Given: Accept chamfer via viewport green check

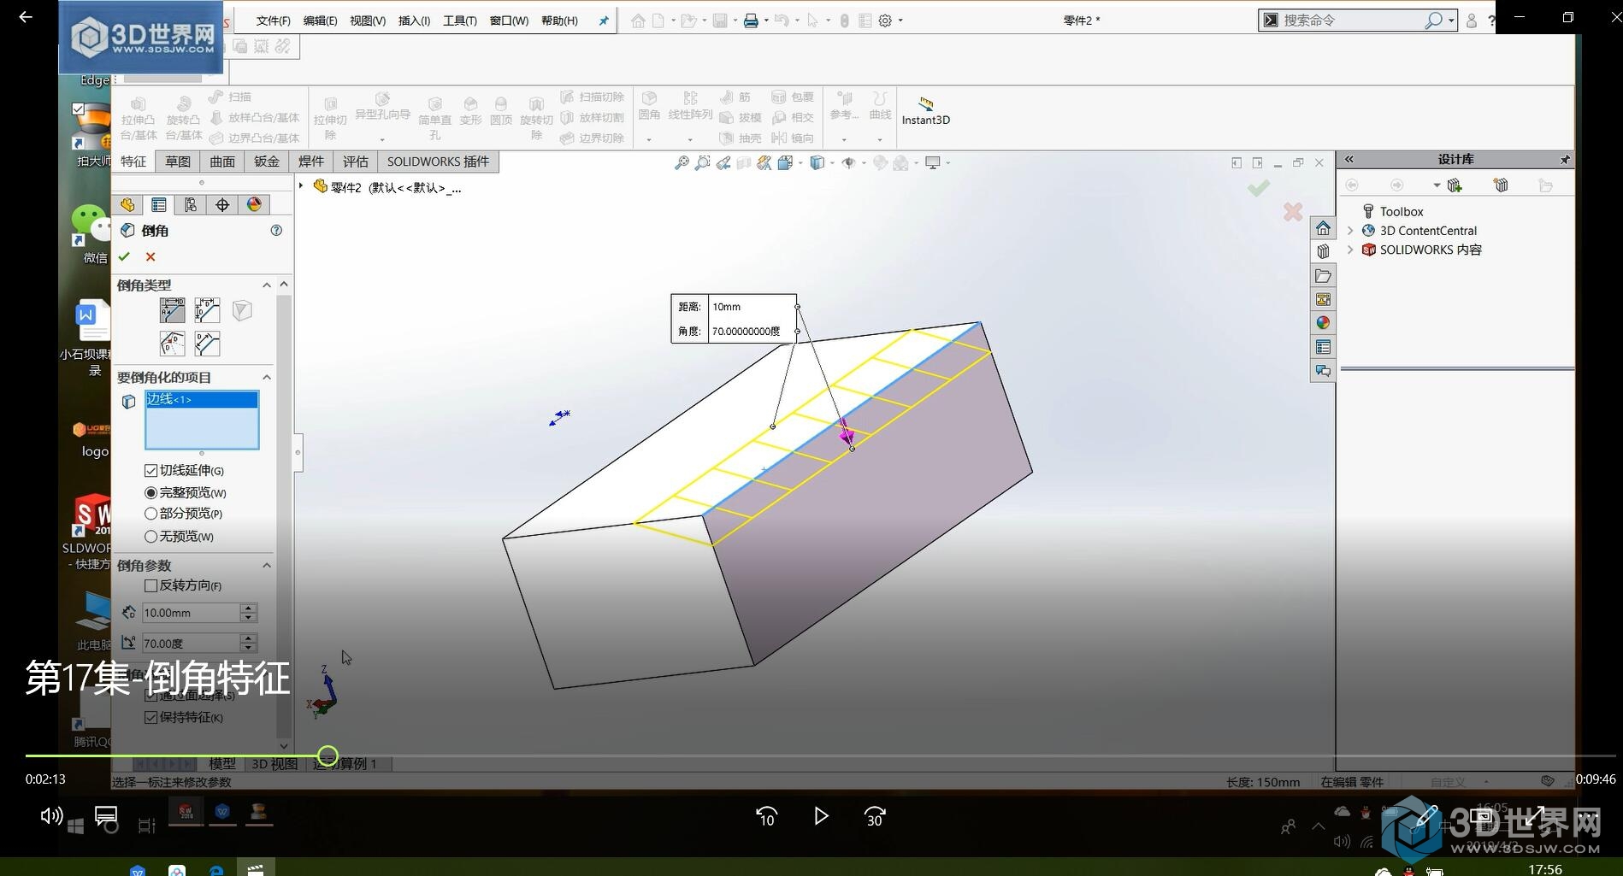Looking at the screenshot, I should (x=1258, y=188).
